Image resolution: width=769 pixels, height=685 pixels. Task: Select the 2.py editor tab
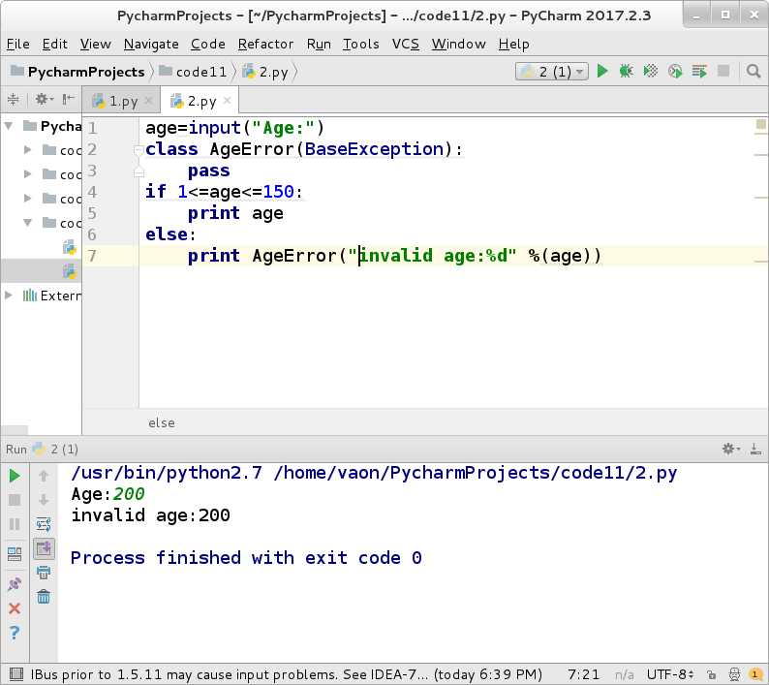(x=201, y=102)
